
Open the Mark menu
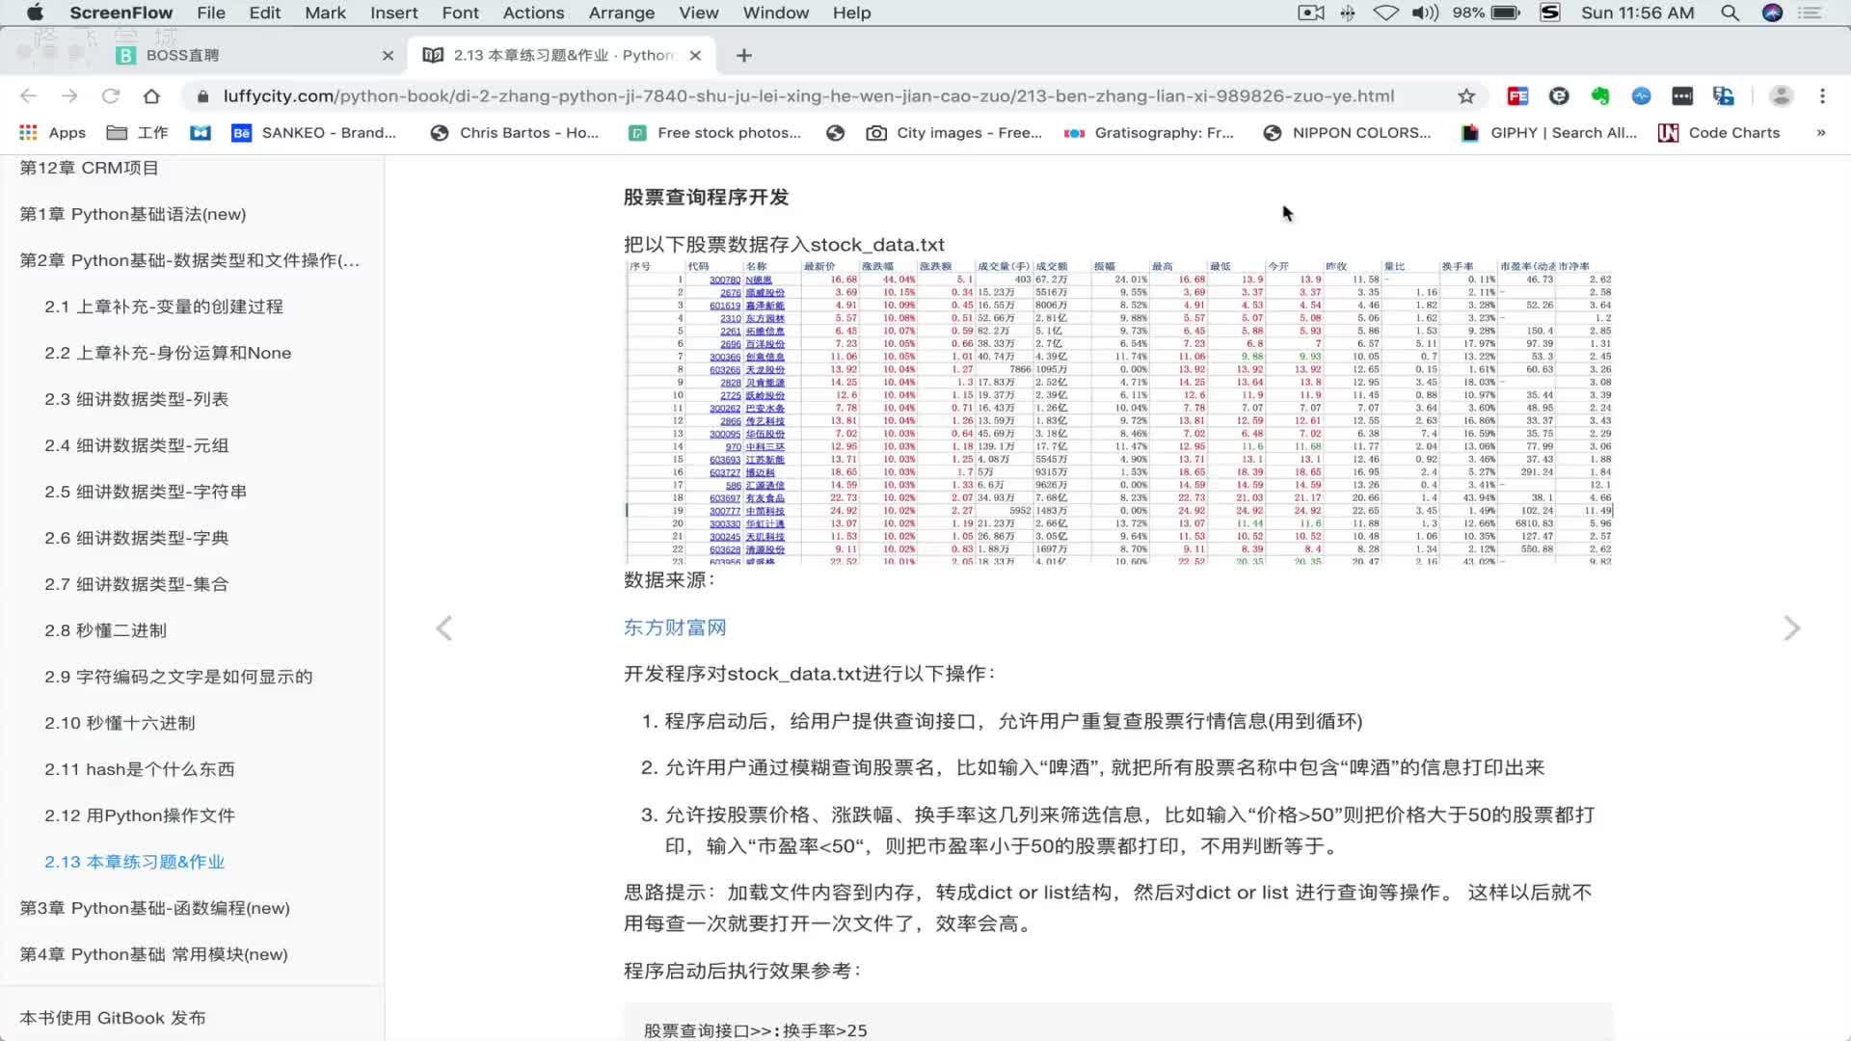pyautogui.click(x=325, y=13)
